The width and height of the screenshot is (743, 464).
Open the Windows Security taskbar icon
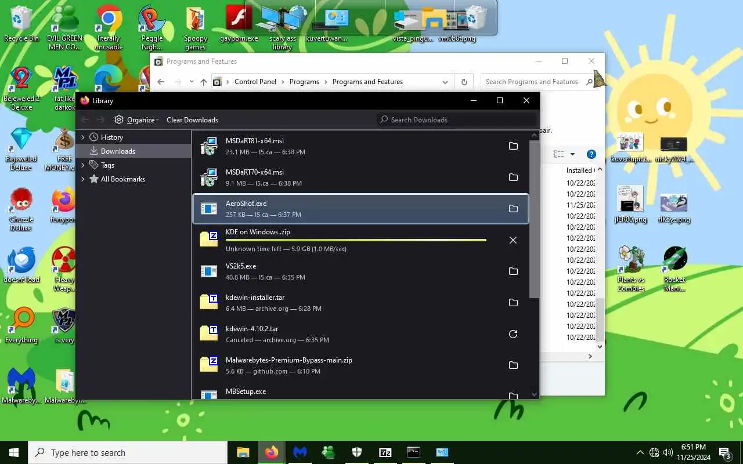click(x=356, y=452)
